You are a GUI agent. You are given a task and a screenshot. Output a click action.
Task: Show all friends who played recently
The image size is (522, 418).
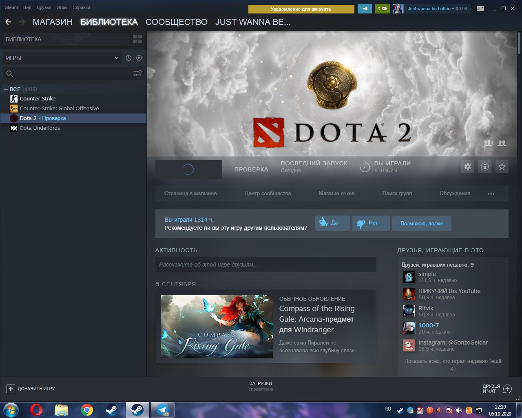[453, 365]
